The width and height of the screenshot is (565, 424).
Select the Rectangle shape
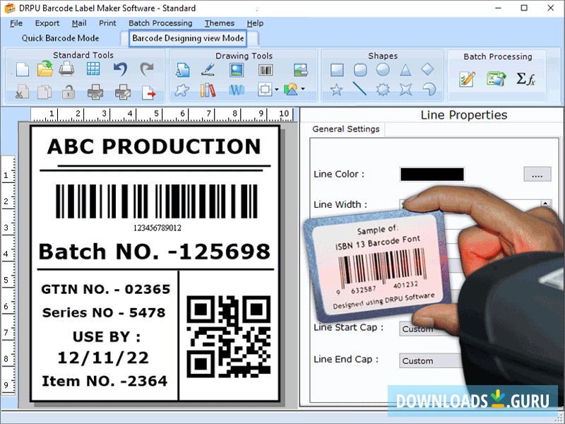(x=337, y=70)
